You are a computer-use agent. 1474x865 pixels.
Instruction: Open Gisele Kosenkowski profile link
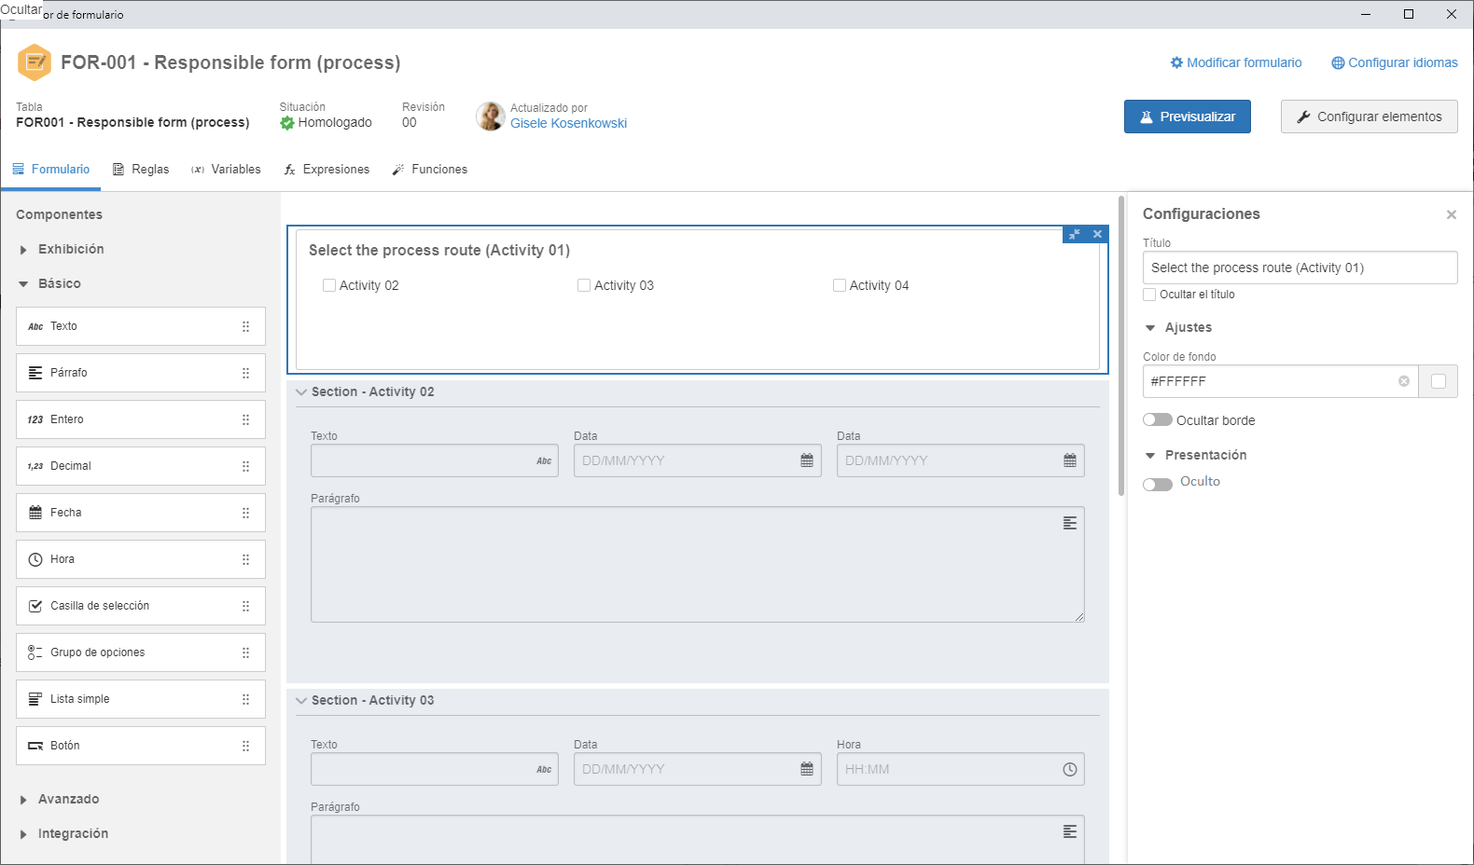tap(568, 123)
